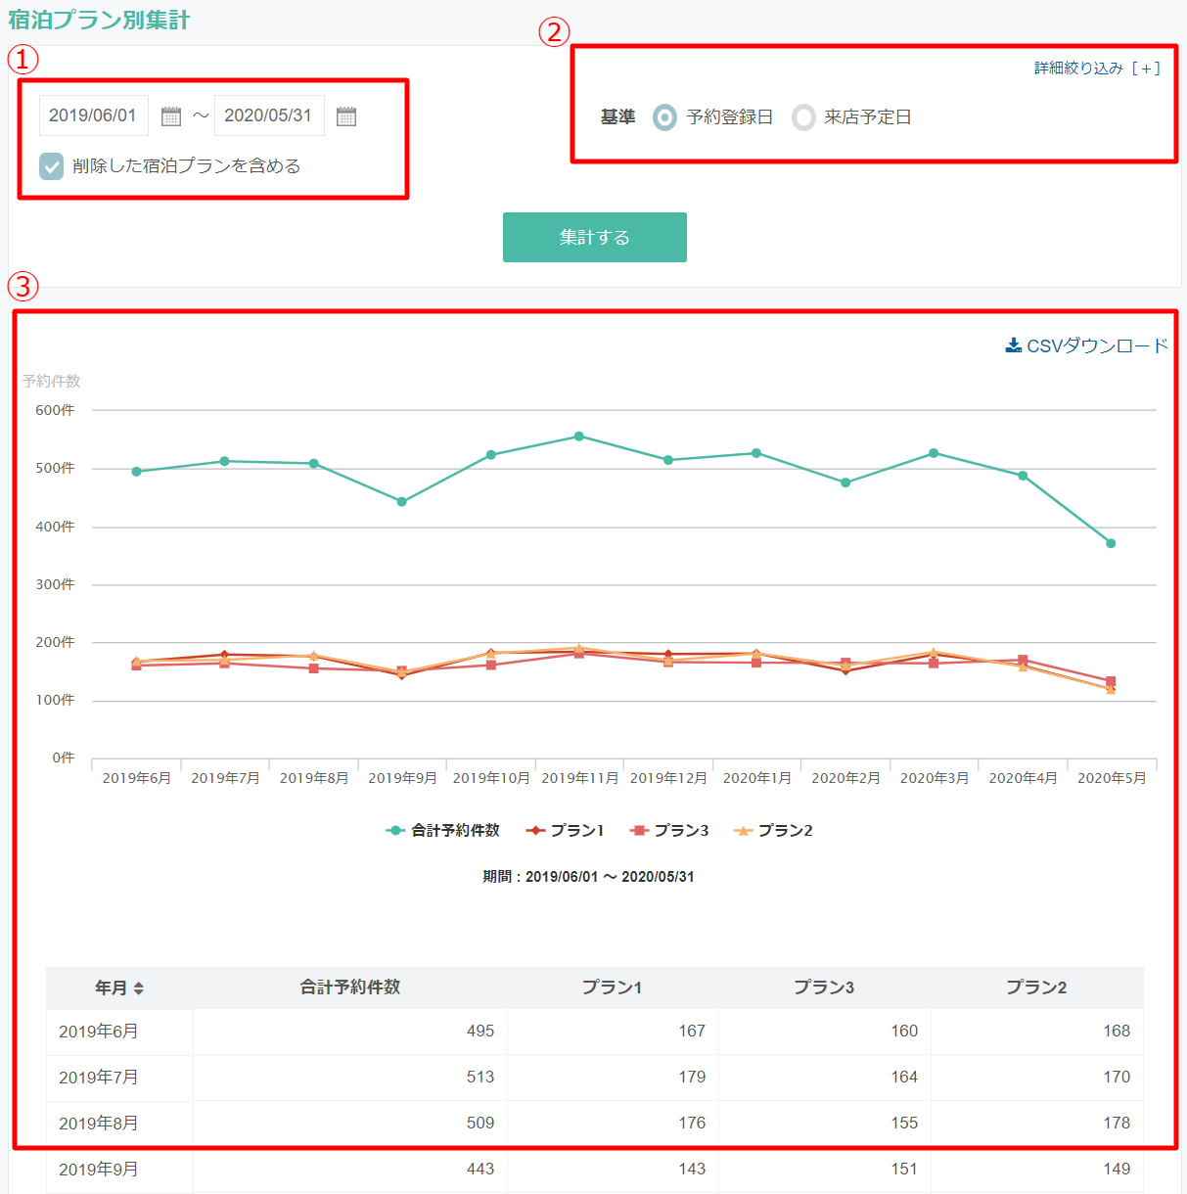The width and height of the screenshot is (1187, 1194).
Task: Open the start date calendar picker icon
Action: tap(171, 116)
